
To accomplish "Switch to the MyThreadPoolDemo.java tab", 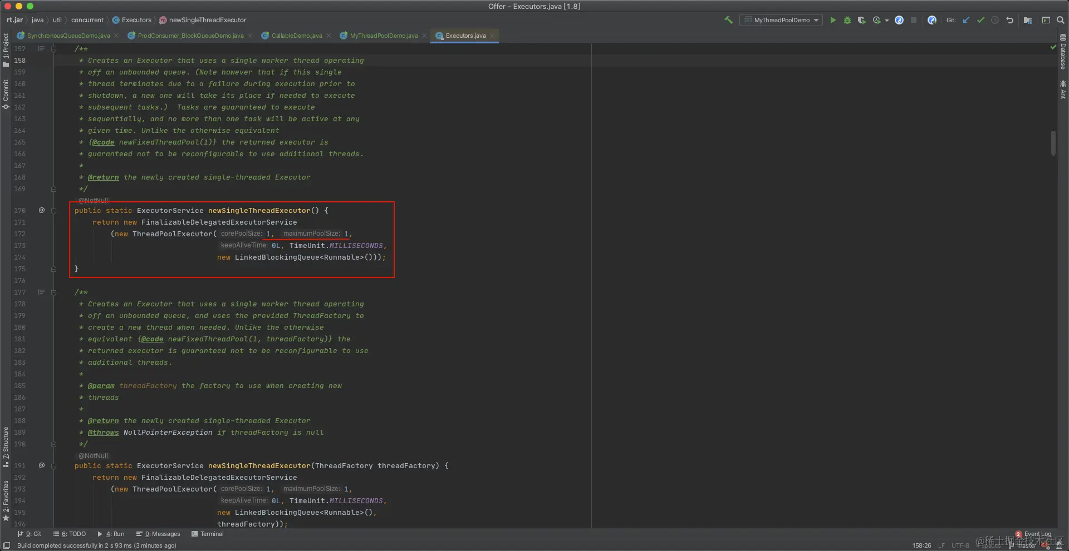I will coord(384,36).
